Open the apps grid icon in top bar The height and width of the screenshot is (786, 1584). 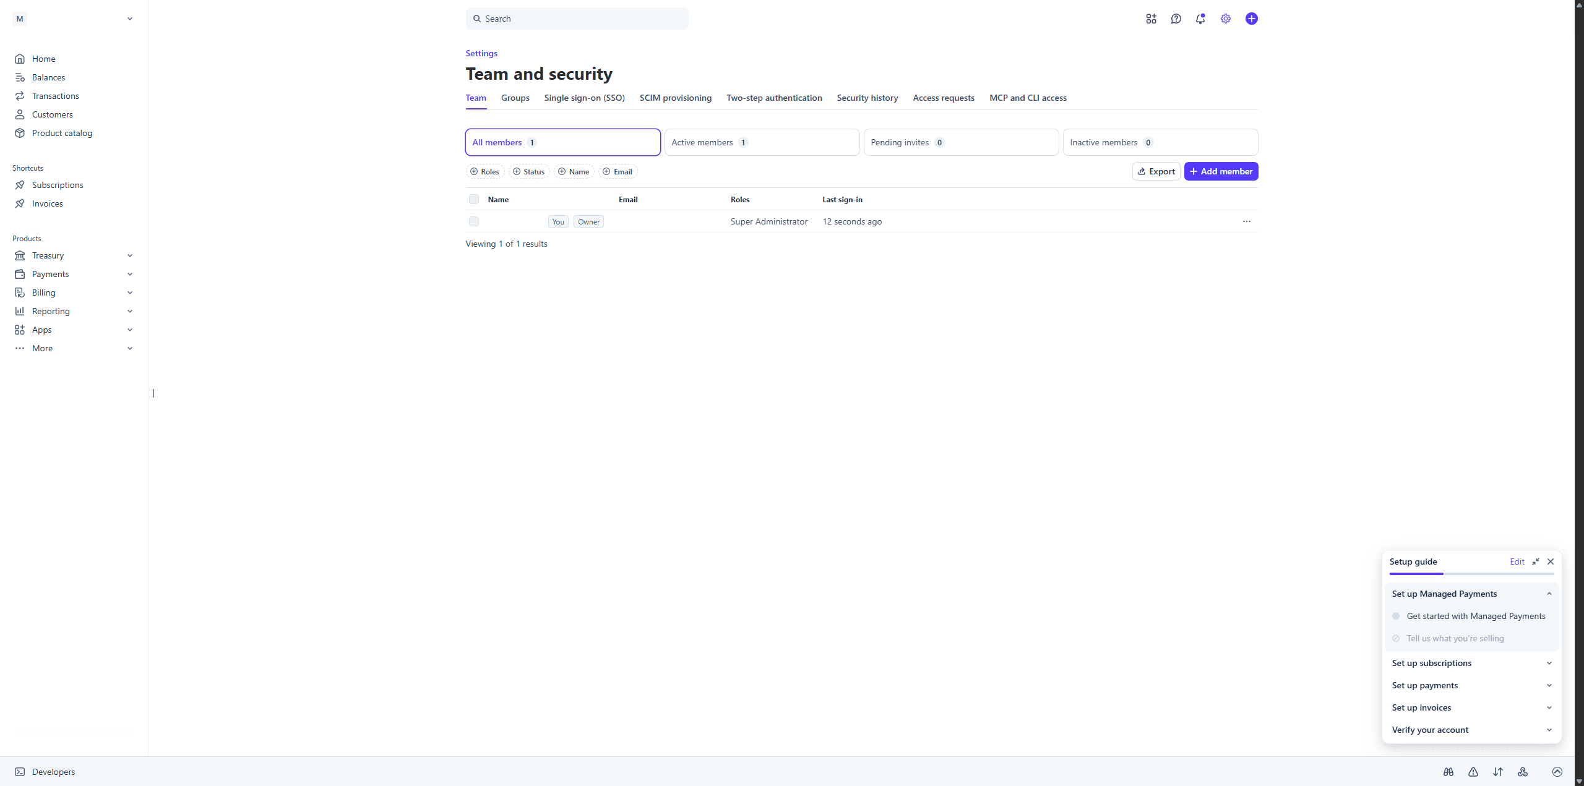[x=1151, y=19]
